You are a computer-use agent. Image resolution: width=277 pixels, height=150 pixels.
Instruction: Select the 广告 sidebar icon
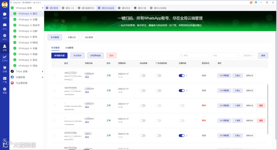(x=5, y=79)
